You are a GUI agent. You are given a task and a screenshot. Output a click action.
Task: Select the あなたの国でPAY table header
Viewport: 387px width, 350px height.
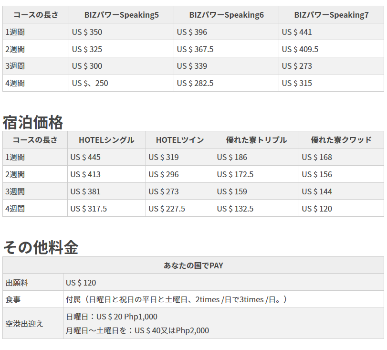[193, 265]
